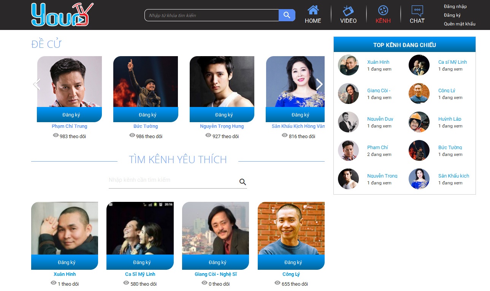
Task: Show next featured channels with right arrow
Action: [319, 84]
